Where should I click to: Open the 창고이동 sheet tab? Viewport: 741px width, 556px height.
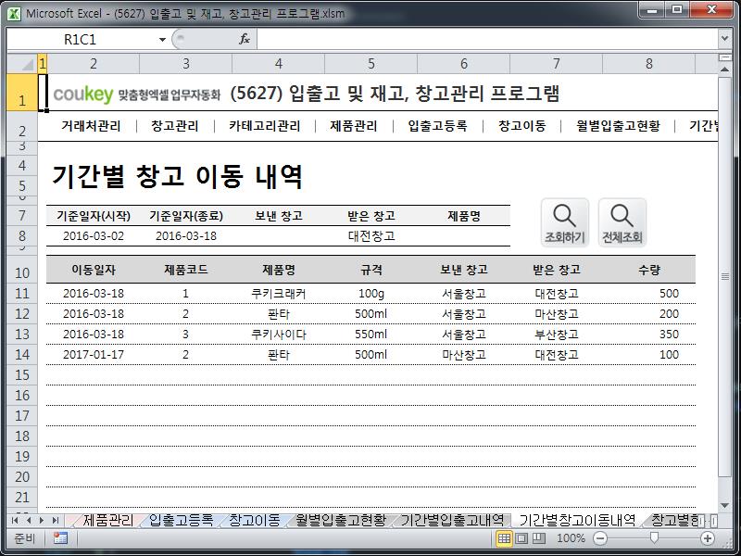[254, 521]
